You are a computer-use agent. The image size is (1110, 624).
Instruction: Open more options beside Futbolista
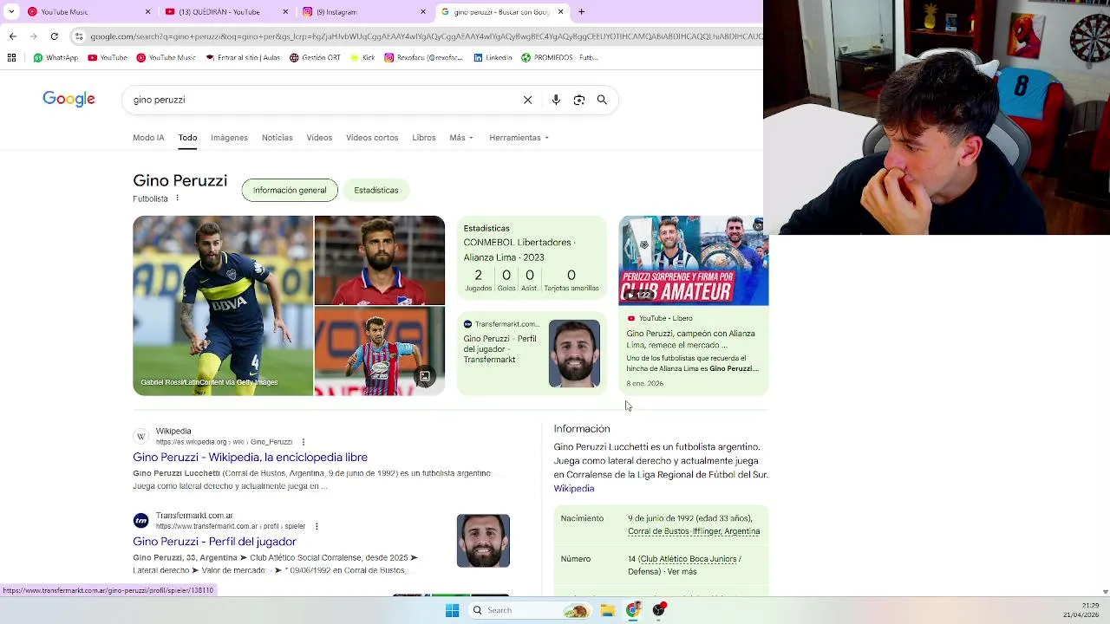177,198
